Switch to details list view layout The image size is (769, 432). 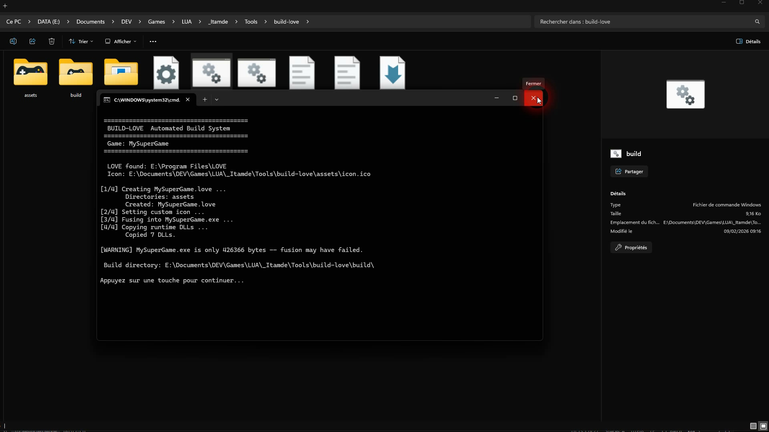[753, 426]
